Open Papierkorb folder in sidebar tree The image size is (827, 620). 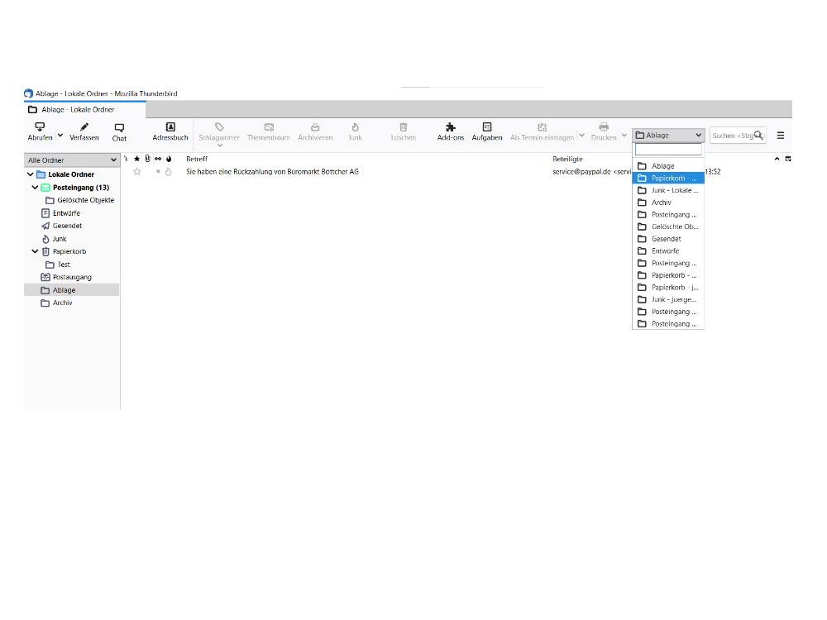coord(69,251)
